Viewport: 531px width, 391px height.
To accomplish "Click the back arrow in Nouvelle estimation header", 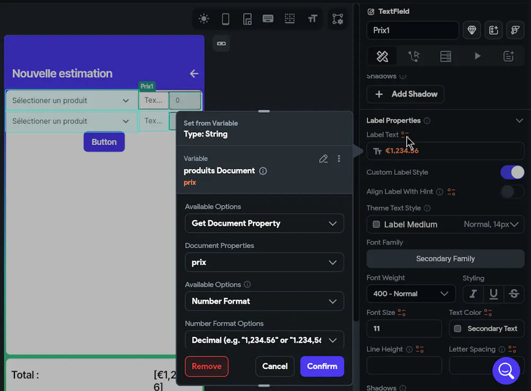I will pyautogui.click(x=194, y=73).
